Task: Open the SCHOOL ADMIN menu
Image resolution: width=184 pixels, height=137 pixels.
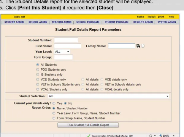Action: 38,22
